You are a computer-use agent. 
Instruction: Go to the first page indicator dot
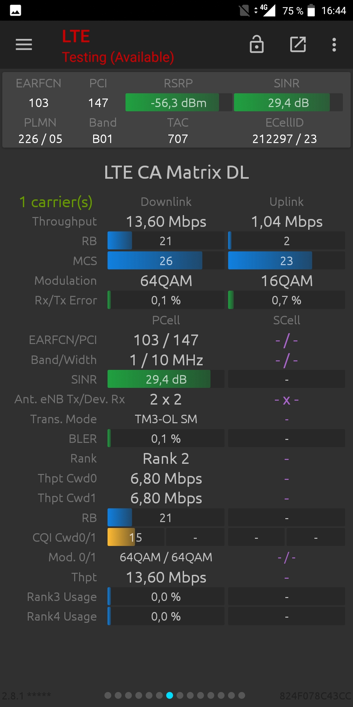[108, 695]
